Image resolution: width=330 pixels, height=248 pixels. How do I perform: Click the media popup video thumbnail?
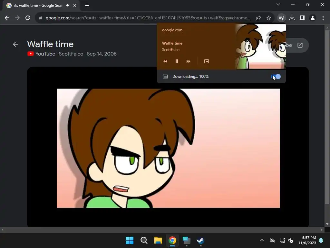click(x=260, y=46)
